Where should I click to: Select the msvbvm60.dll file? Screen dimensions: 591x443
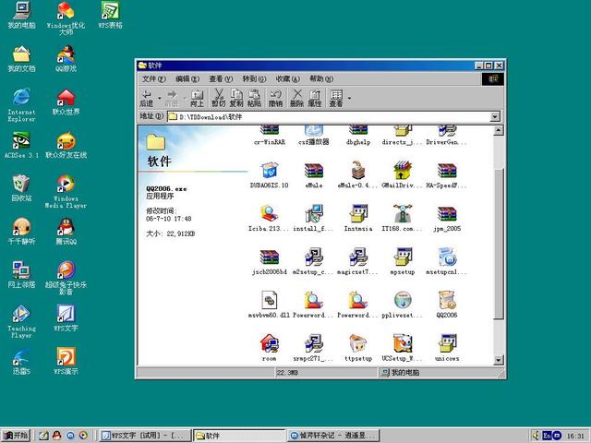[x=270, y=301]
